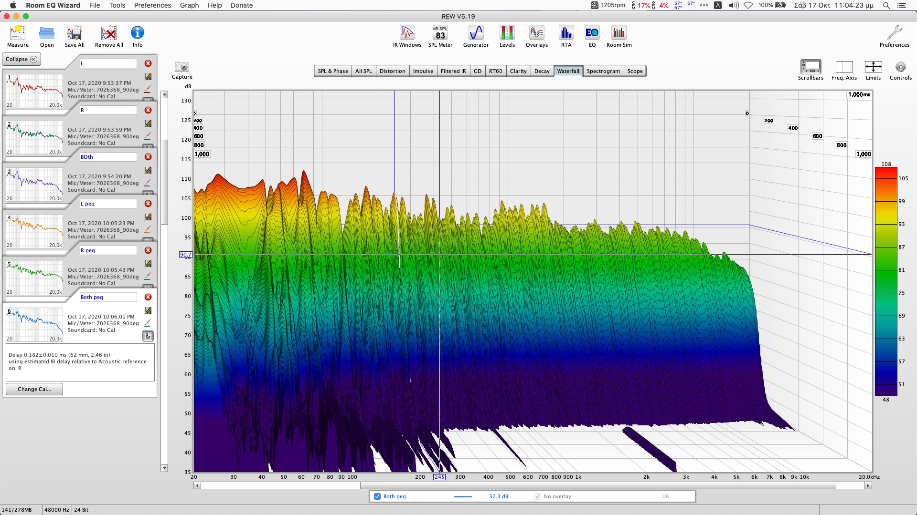
Task: Switch to the Spectrogram tab
Action: 603,71
